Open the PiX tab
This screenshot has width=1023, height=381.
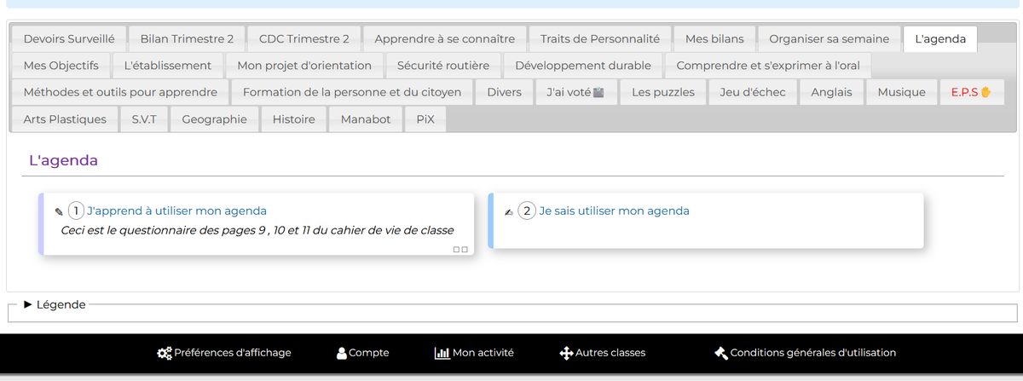(425, 118)
